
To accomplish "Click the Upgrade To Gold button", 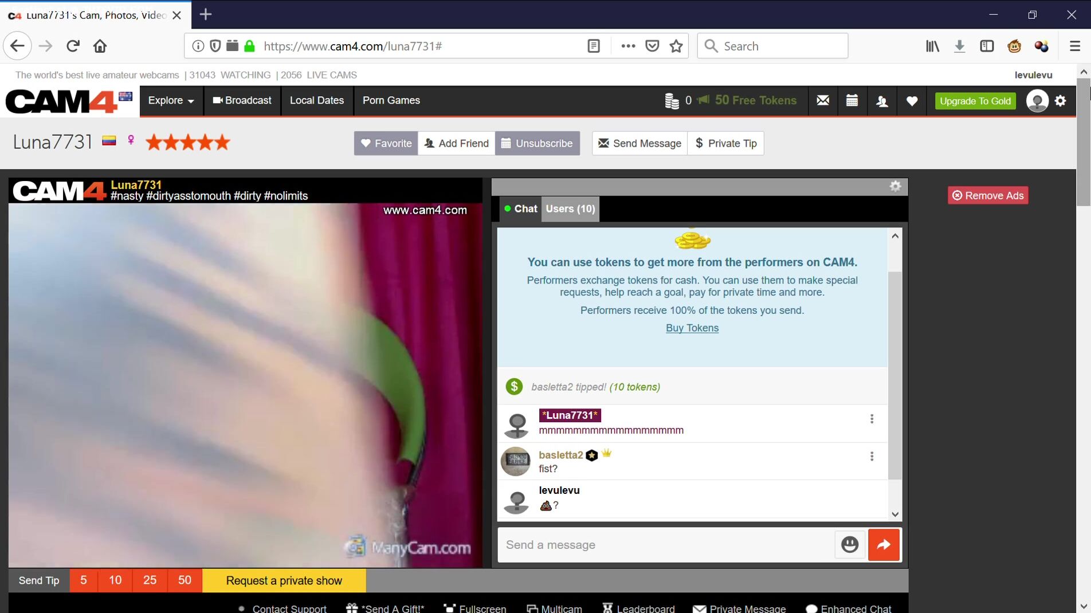I will (x=975, y=101).
